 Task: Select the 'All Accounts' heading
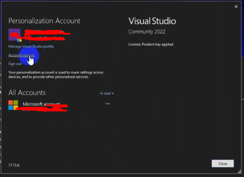tap(27, 93)
